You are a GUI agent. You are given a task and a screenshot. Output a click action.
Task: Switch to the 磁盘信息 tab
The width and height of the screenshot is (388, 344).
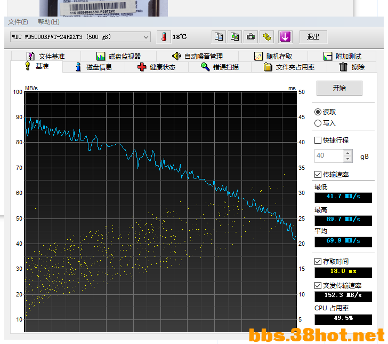click(94, 67)
